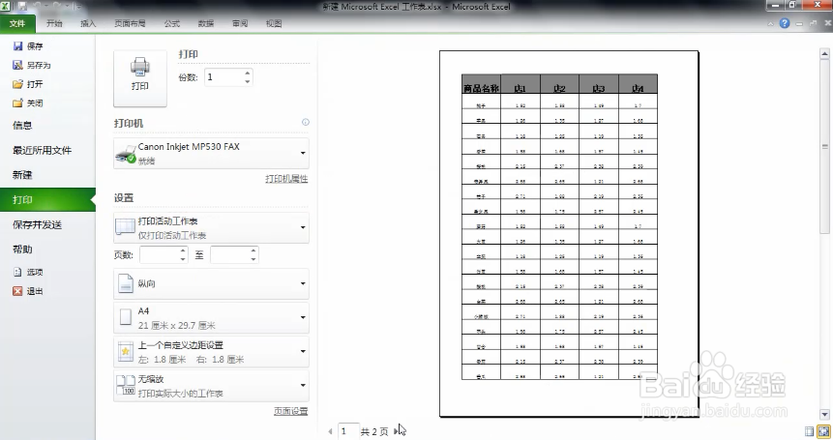
Task: Toggle Zoom to Page icon at bottom right
Action: (x=823, y=431)
